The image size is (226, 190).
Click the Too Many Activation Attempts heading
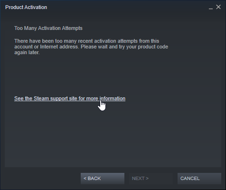pos(48,28)
